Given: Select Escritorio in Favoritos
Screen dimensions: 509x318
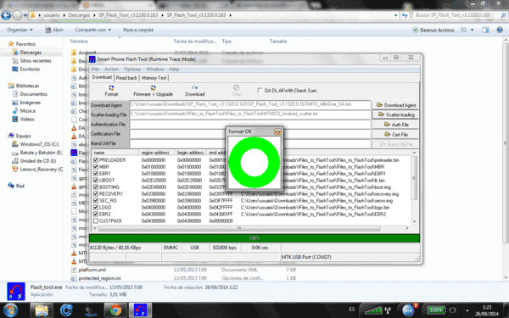Looking at the screenshot, I should pyautogui.click(x=25, y=70).
